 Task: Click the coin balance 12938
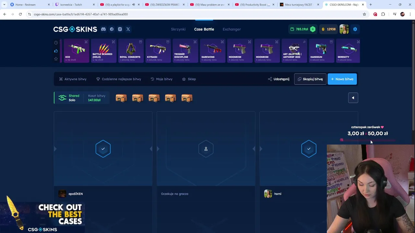pyautogui.click(x=328, y=29)
